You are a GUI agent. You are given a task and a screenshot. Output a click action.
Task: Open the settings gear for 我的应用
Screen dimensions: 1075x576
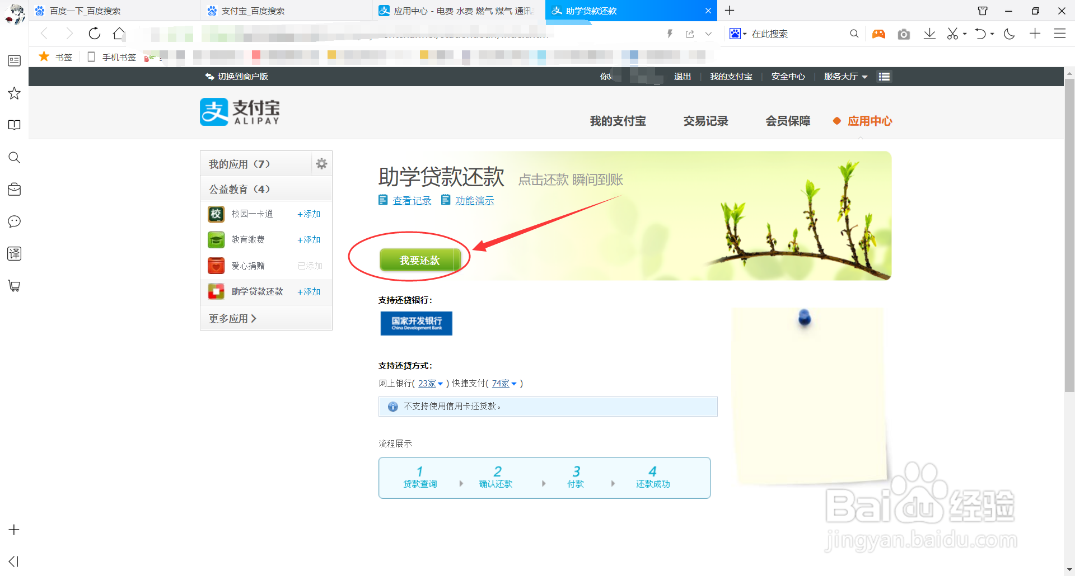click(321, 163)
